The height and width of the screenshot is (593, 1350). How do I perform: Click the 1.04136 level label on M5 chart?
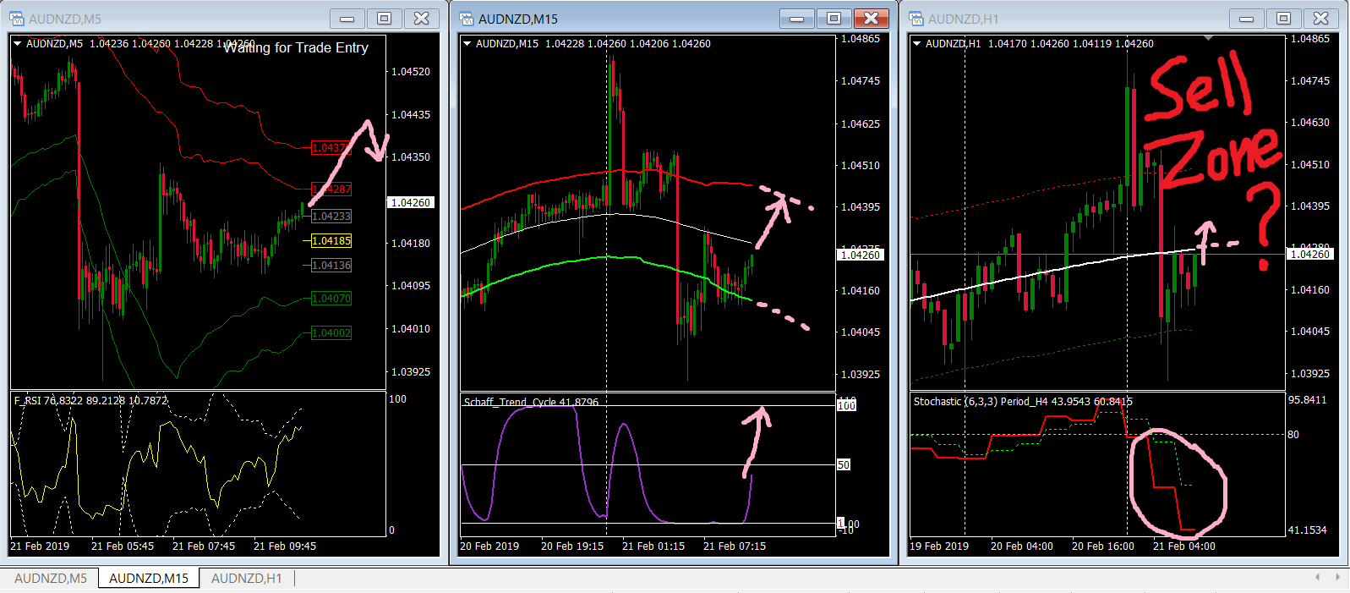[331, 266]
